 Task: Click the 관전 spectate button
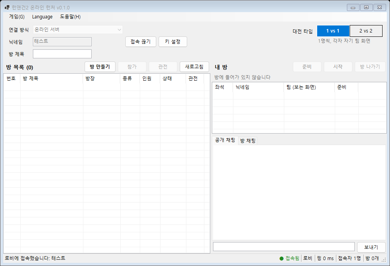163,67
